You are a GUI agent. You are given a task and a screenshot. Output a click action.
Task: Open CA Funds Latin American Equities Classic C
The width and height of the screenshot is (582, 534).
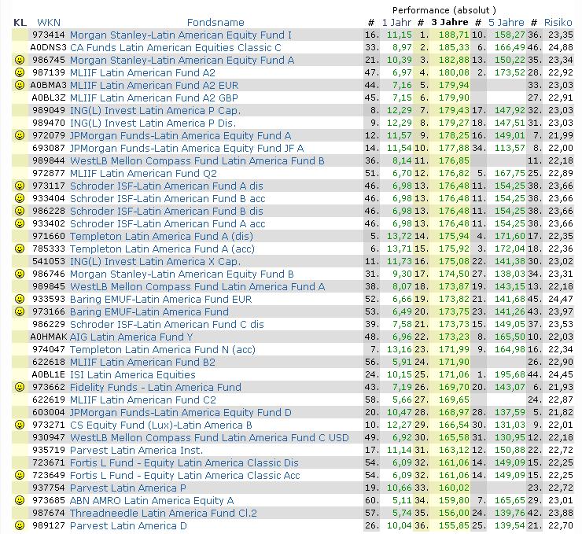pyautogui.click(x=175, y=48)
